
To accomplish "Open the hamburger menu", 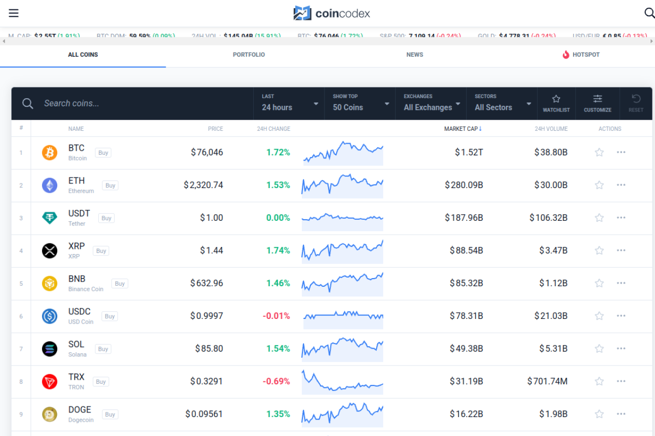I will [14, 13].
